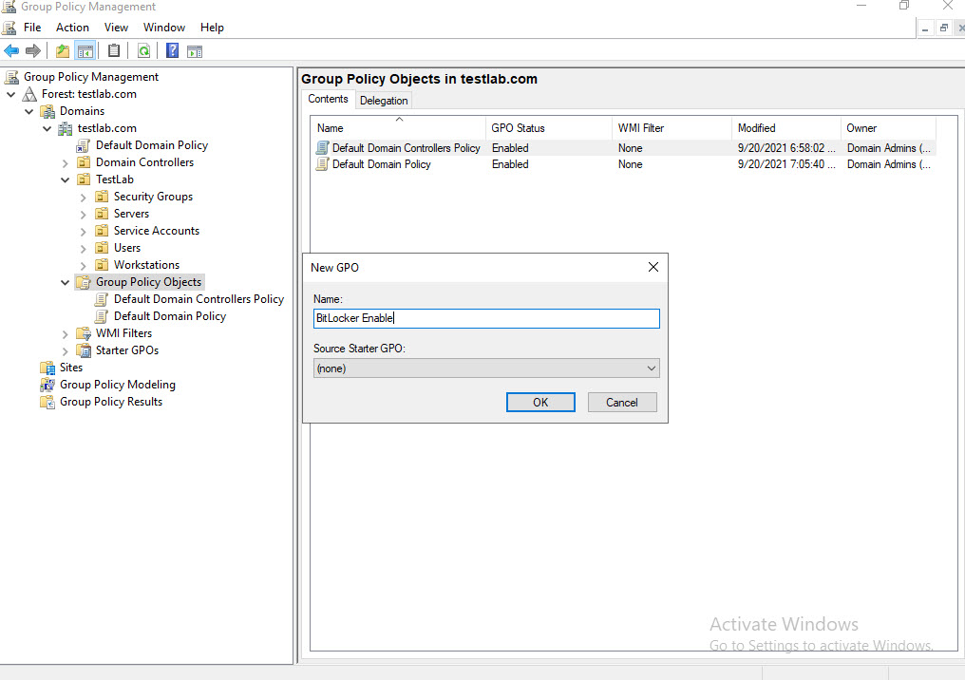Click the Show/Hide Action Pane icon

(x=195, y=51)
